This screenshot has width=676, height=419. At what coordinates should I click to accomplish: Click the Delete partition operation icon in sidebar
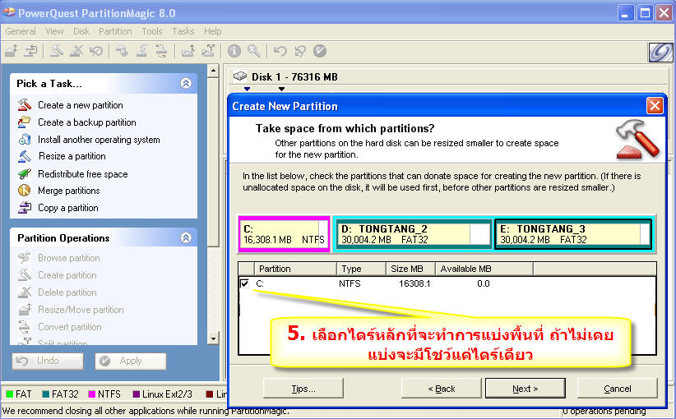25,292
